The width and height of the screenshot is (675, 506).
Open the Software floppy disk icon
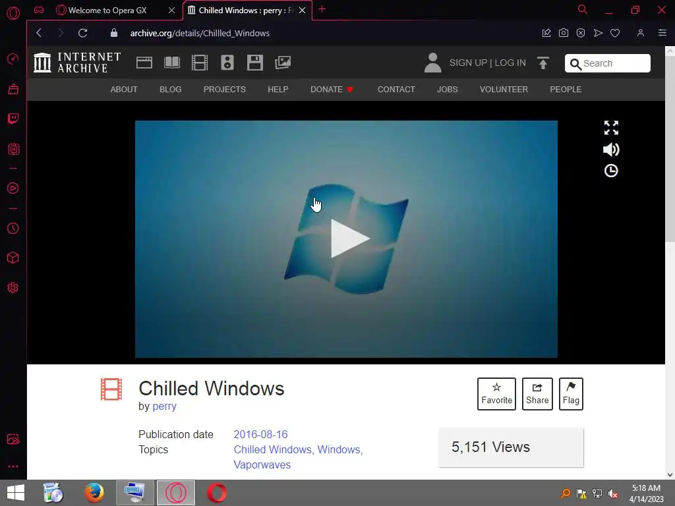pyautogui.click(x=255, y=63)
